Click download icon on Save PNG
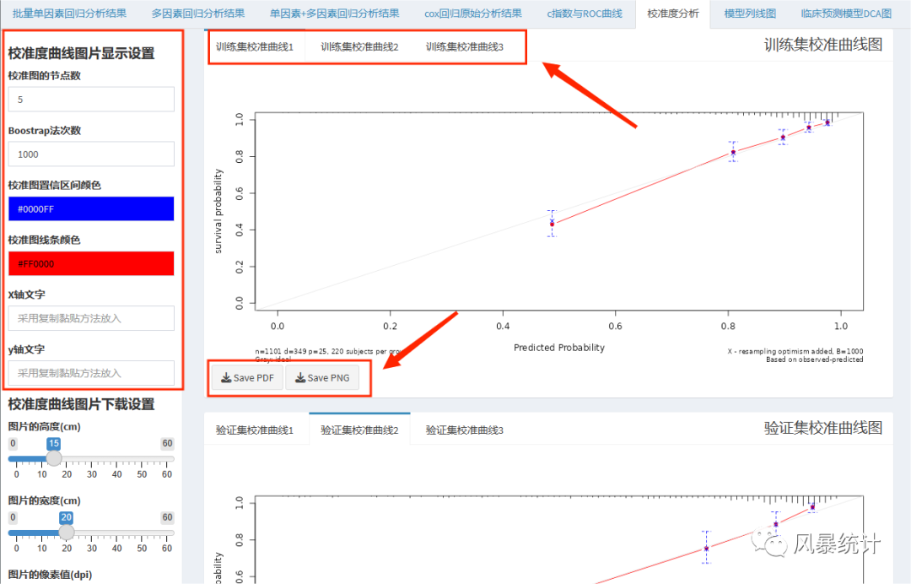Screen dimensions: 911x584 click(x=300, y=378)
